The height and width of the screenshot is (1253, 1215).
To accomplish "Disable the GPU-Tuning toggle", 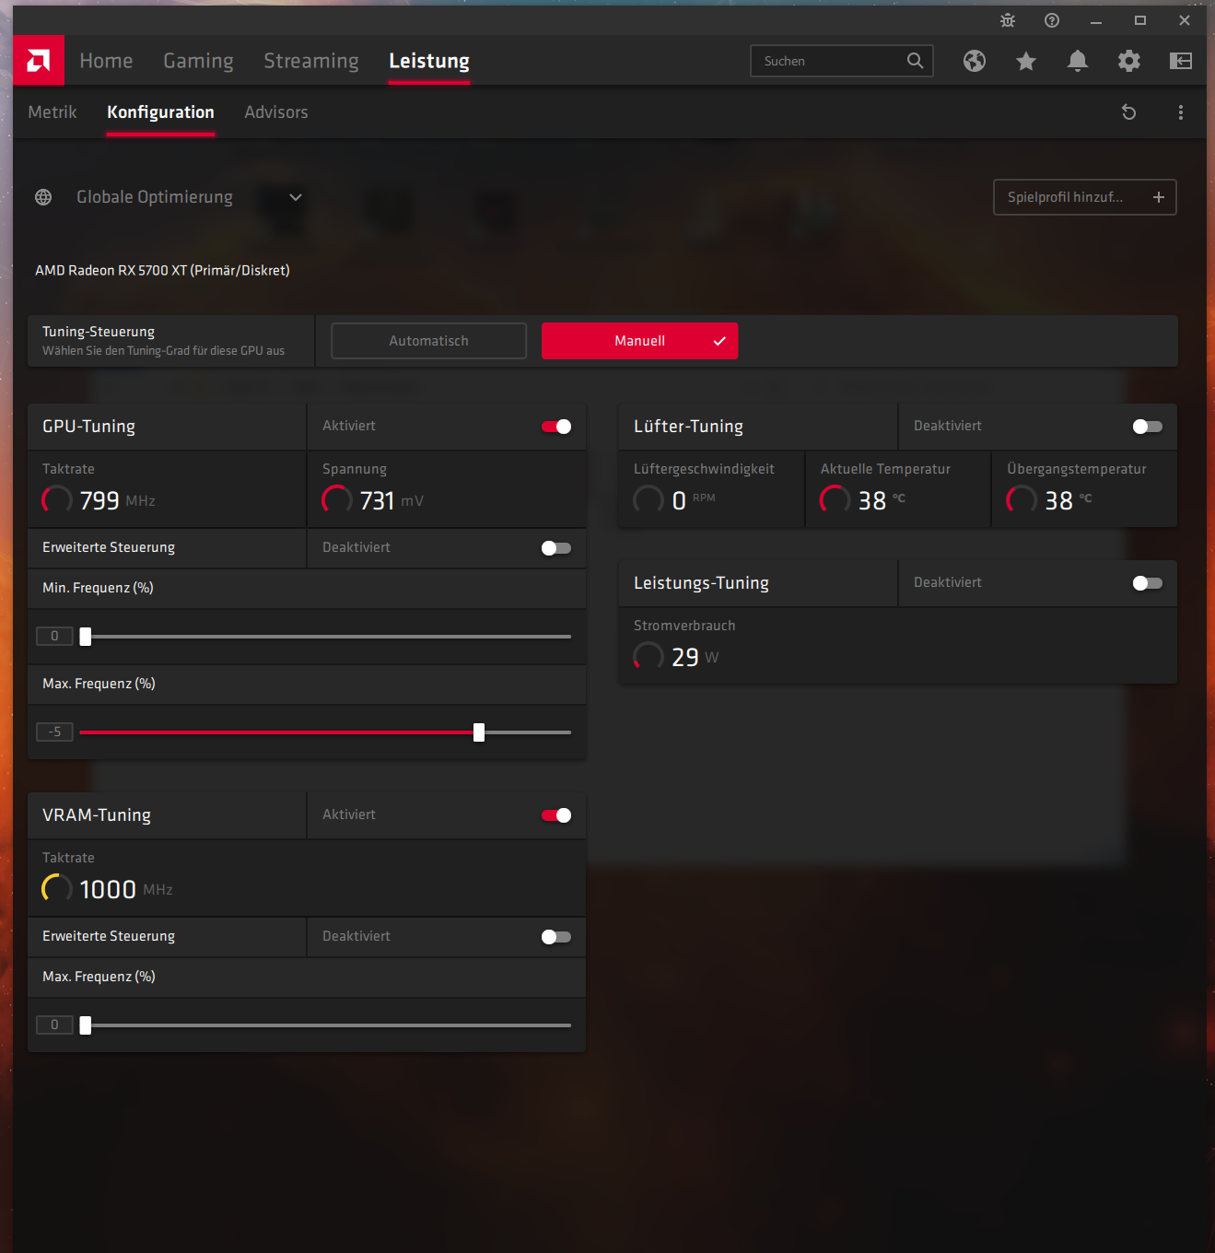I will click(x=556, y=427).
